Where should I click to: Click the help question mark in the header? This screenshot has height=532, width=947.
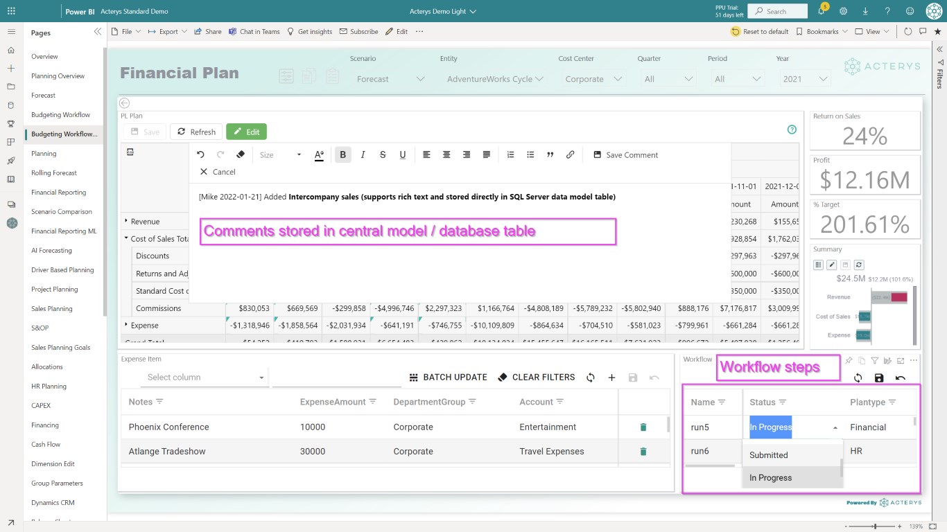pyautogui.click(x=887, y=11)
